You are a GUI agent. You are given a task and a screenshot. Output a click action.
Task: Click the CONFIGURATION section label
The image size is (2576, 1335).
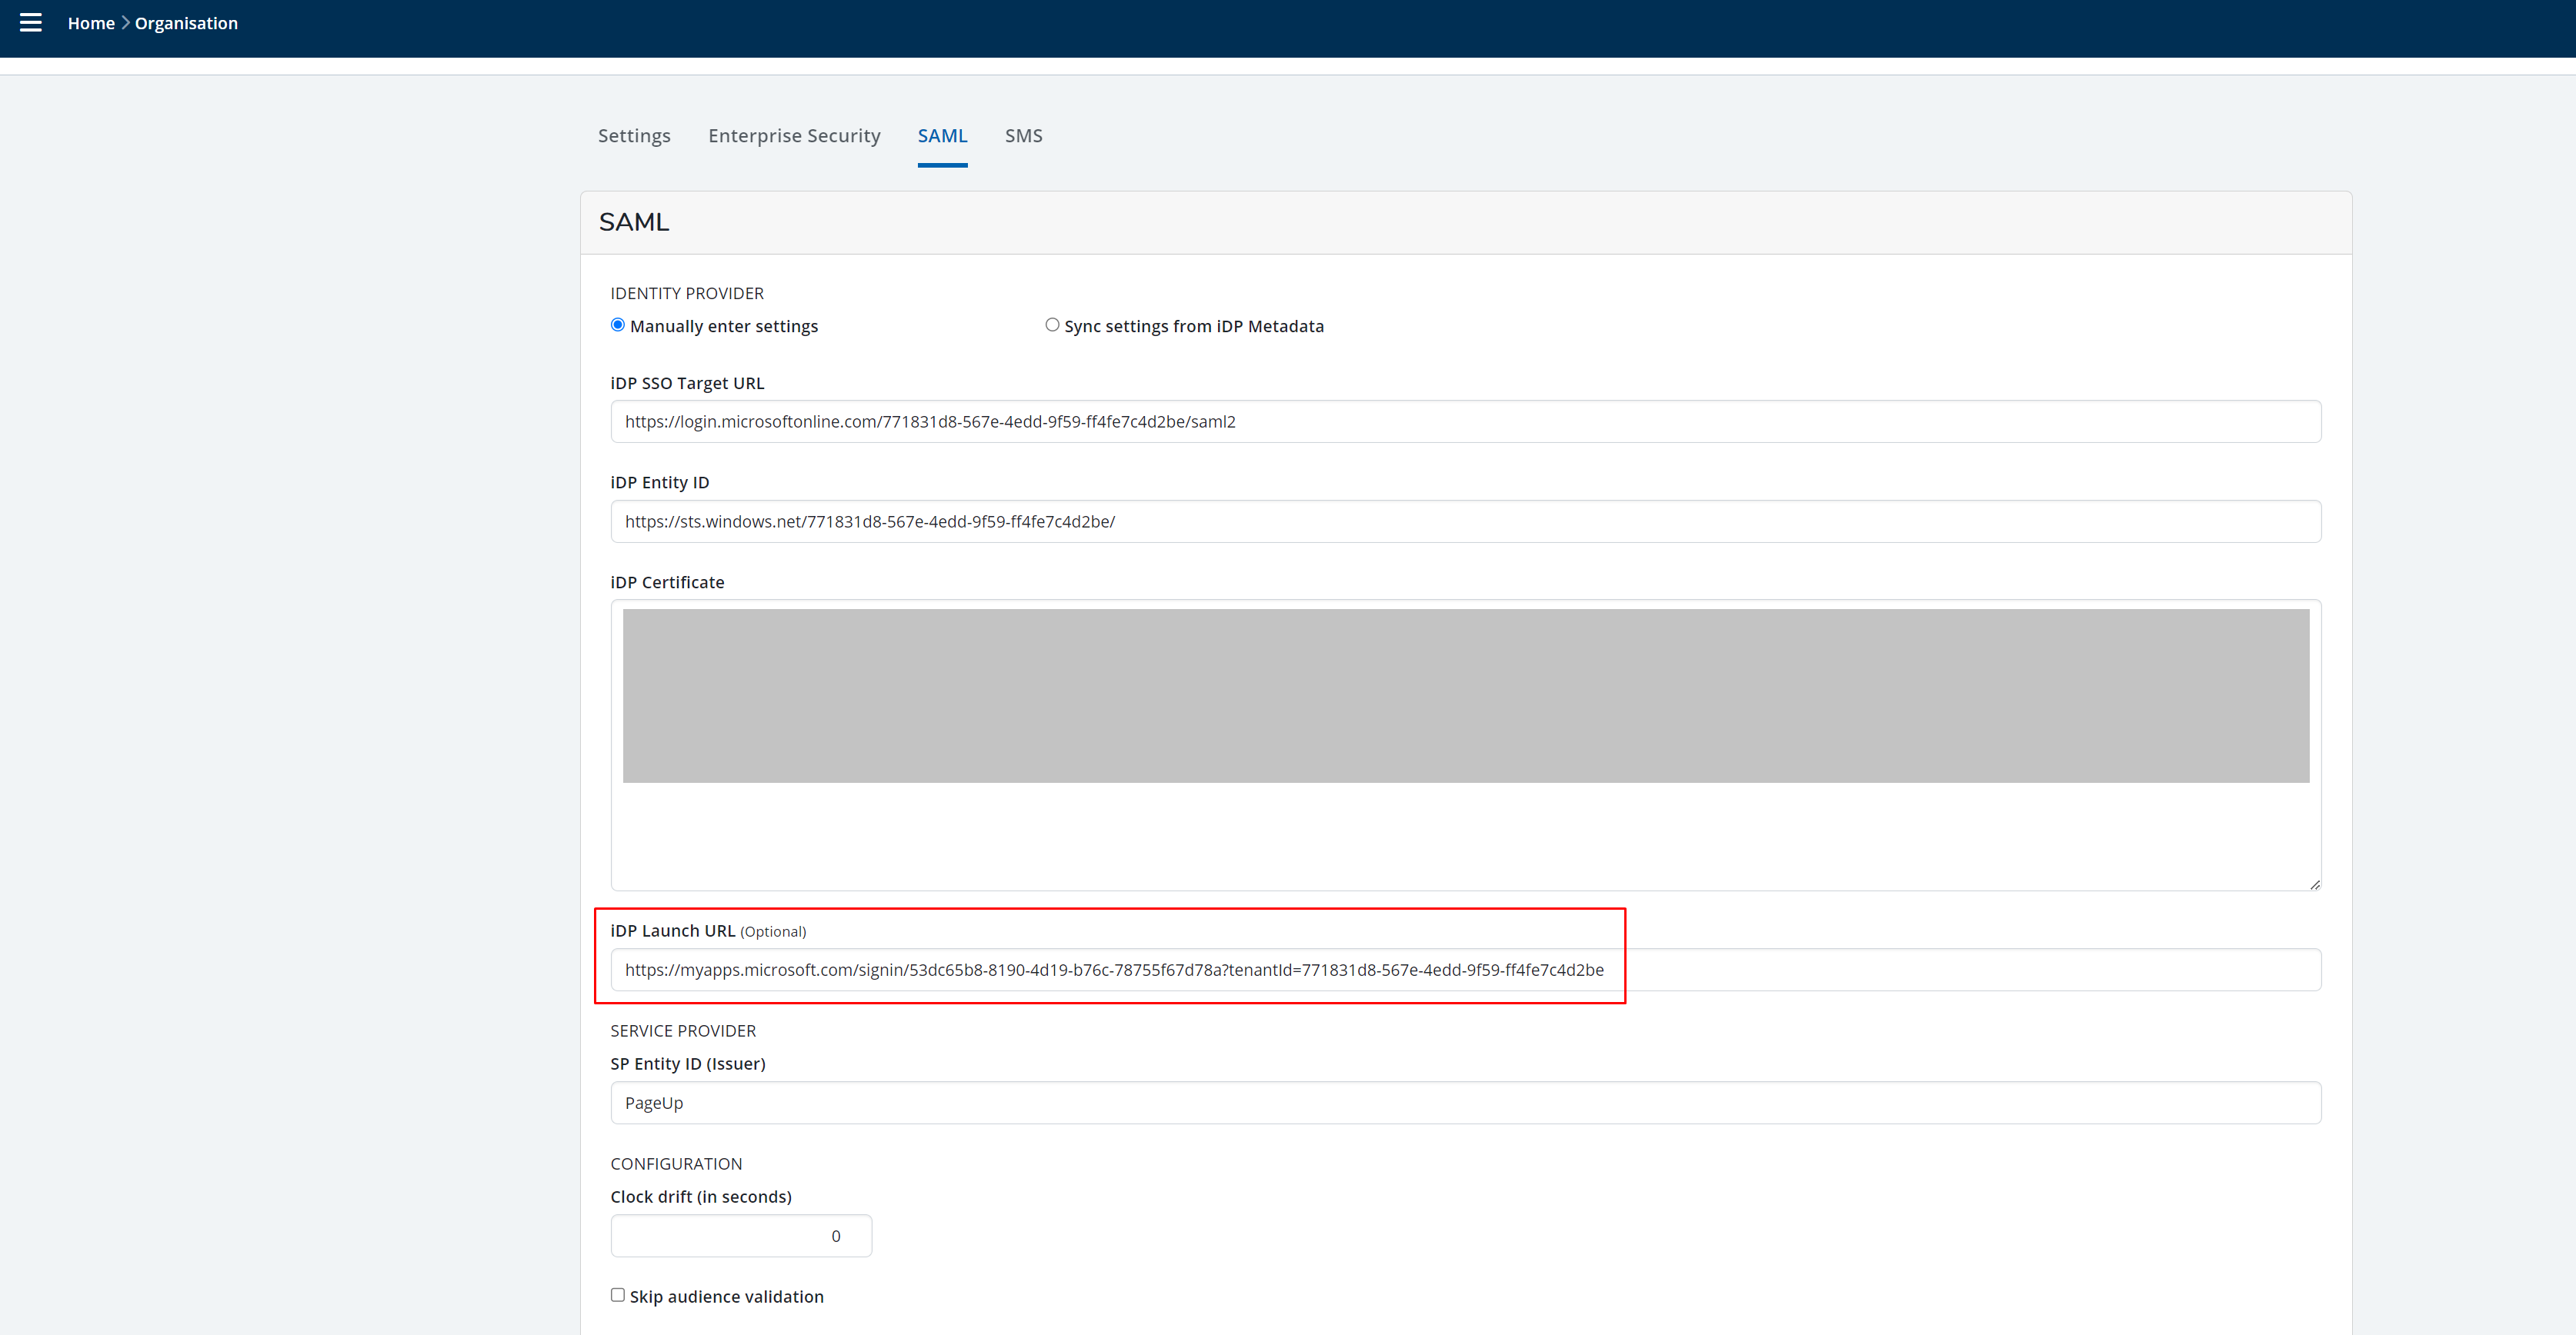coord(676,1164)
